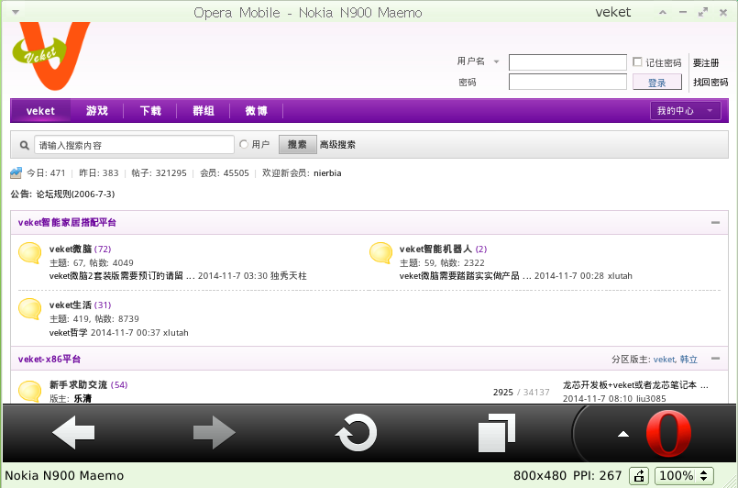Open moderator veket link in 分区版主

tap(665, 360)
